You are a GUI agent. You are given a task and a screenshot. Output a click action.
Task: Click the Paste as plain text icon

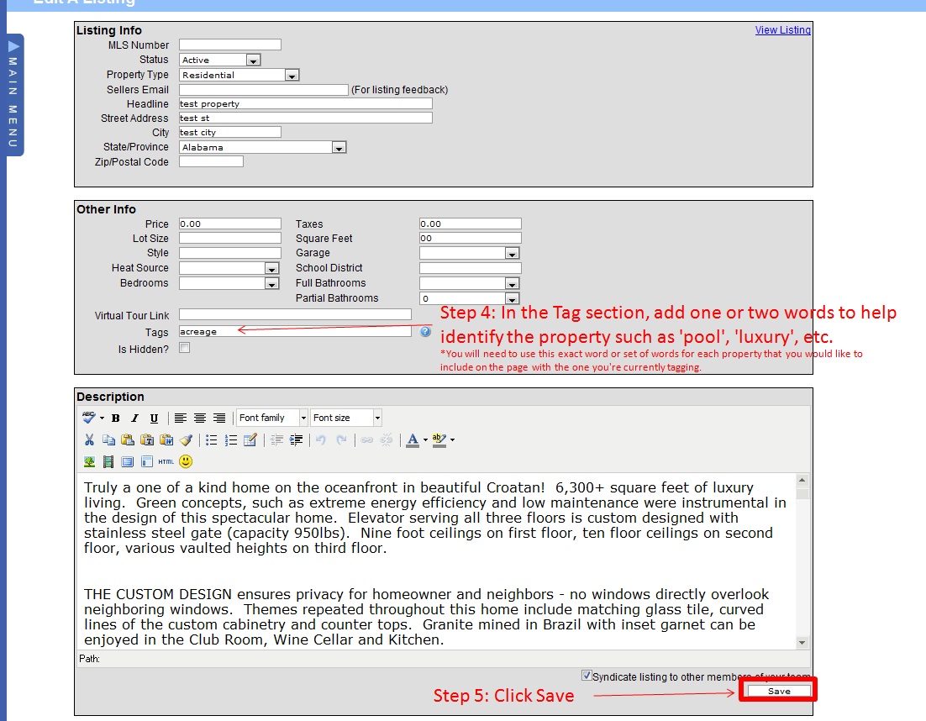[x=147, y=440]
